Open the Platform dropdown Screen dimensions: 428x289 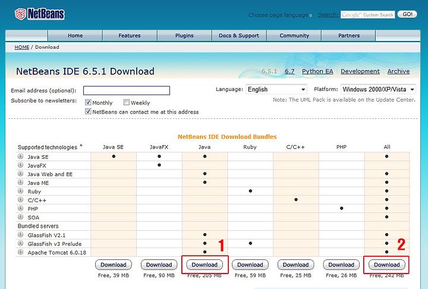click(x=378, y=89)
